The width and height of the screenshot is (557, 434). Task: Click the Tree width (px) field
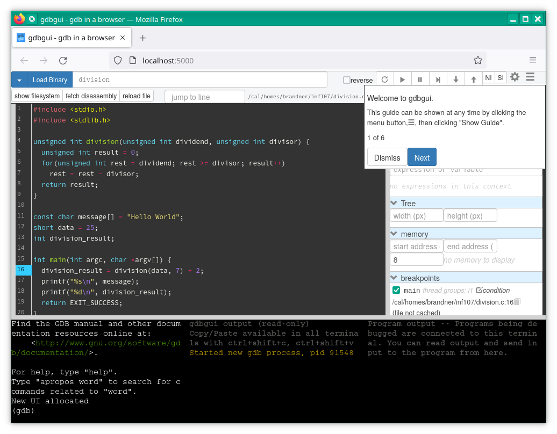pos(416,216)
